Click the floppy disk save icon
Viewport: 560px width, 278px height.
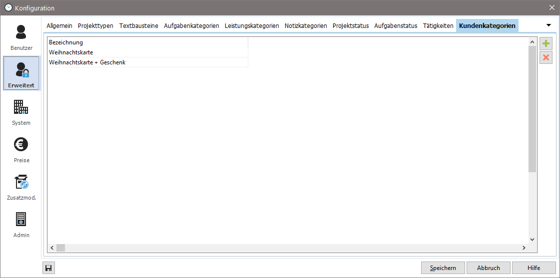[48, 269]
